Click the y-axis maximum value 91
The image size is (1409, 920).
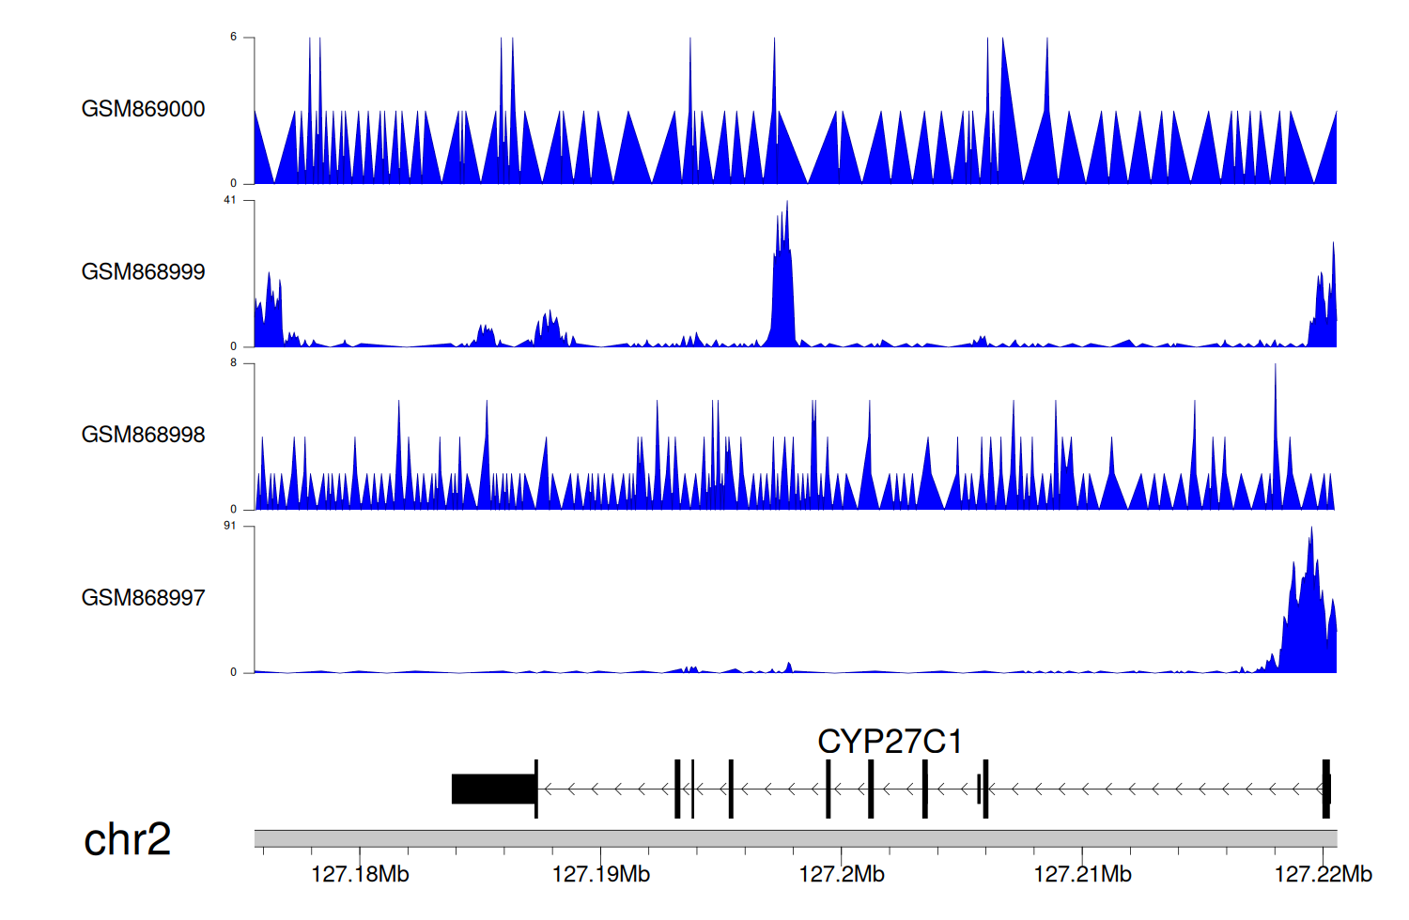point(230,526)
